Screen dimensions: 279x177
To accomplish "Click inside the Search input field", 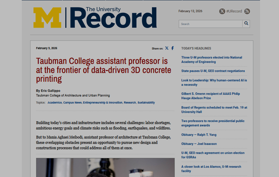I will click(x=211, y=24).
